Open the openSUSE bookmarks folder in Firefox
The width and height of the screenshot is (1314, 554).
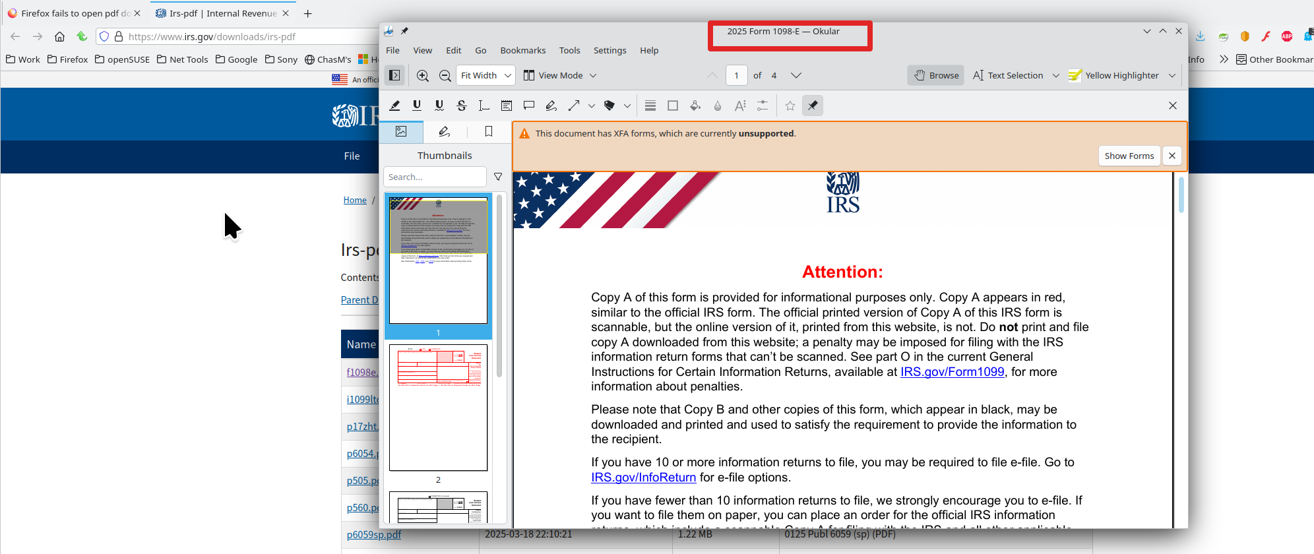coord(123,59)
